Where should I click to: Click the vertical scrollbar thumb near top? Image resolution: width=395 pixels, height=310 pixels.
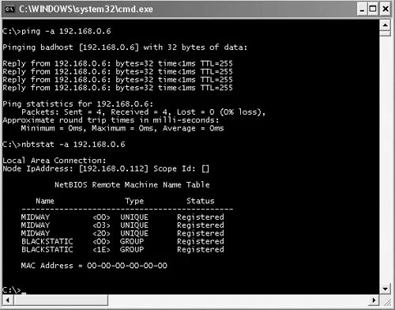tap(386, 33)
